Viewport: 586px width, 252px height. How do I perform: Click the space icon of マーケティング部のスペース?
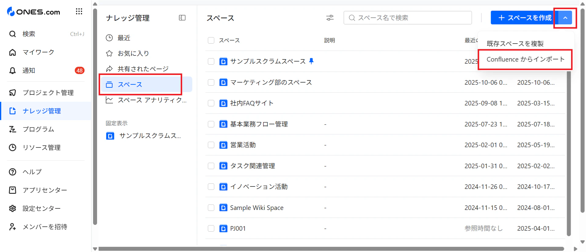pos(223,82)
